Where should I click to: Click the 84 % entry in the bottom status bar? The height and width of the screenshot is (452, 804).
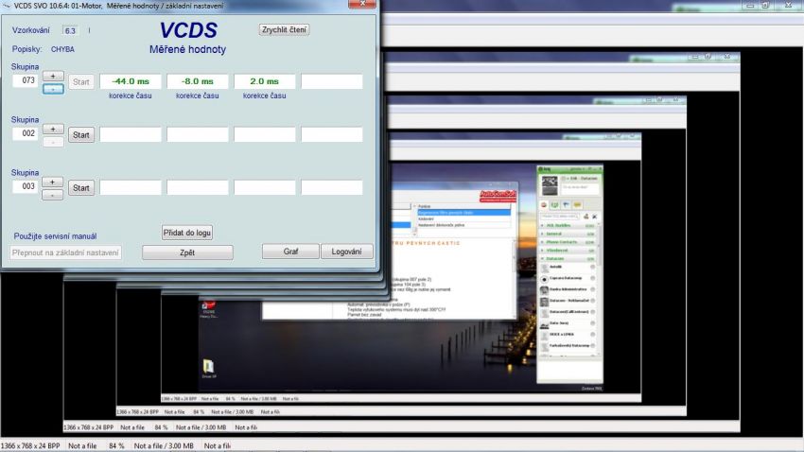[116, 445]
